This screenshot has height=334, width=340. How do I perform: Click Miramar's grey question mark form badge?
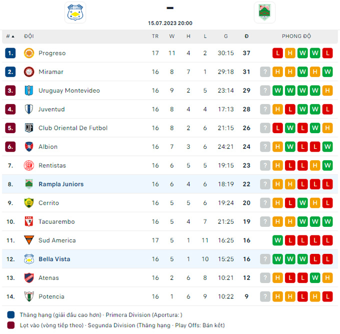(x=265, y=72)
